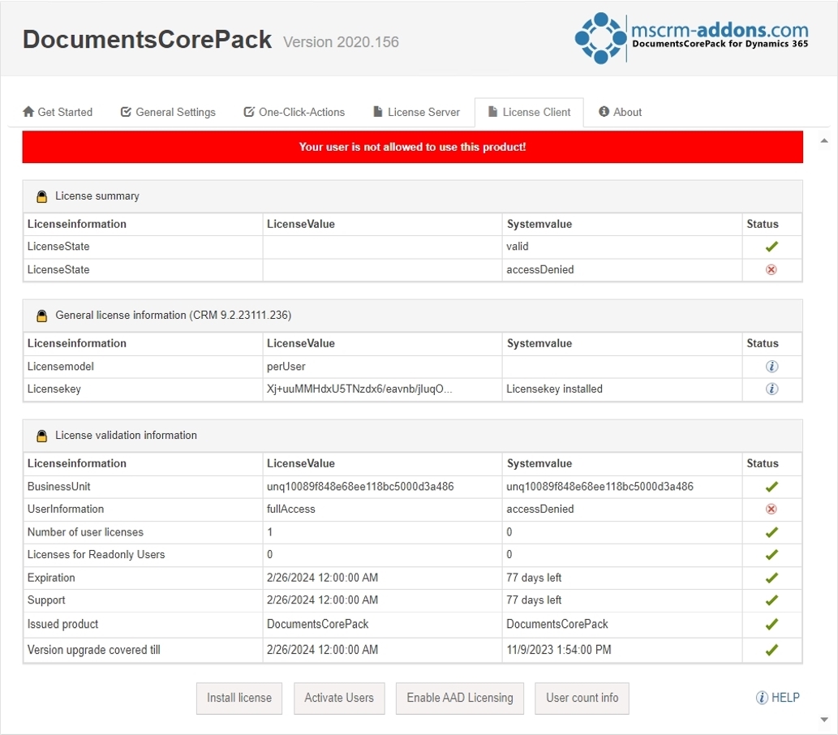The height and width of the screenshot is (735, 838).
Task: Click Enable AAD Licensing button
Action: [x=460, y=698]
